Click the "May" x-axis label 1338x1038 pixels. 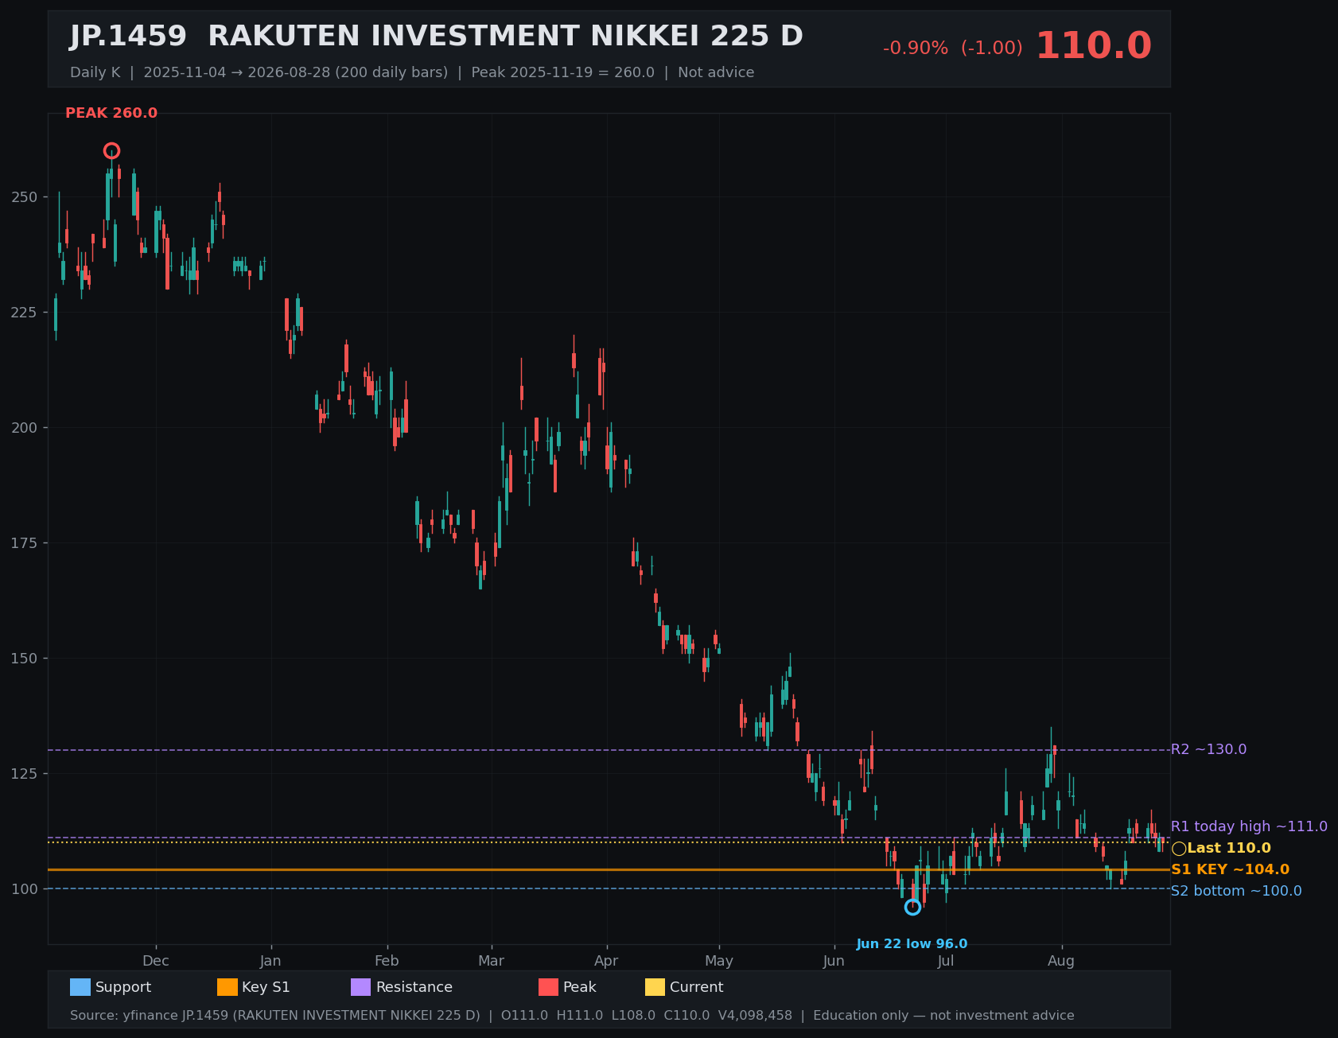pyautogui.click(x=719, y=961)
